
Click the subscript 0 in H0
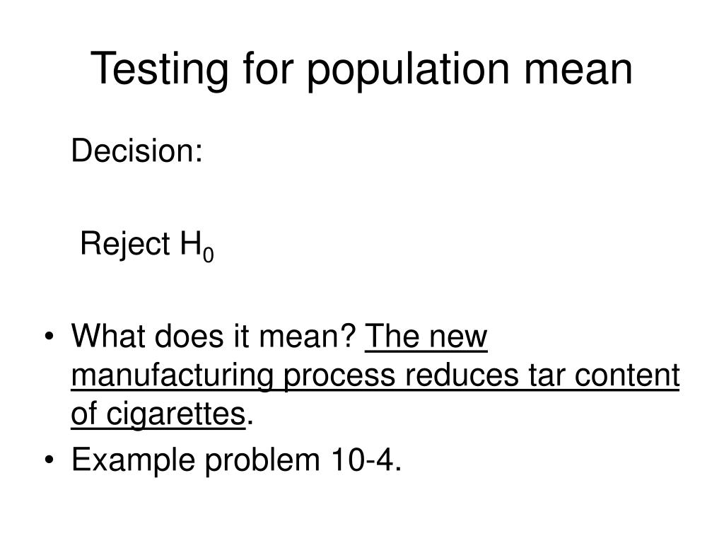[209, 255]
